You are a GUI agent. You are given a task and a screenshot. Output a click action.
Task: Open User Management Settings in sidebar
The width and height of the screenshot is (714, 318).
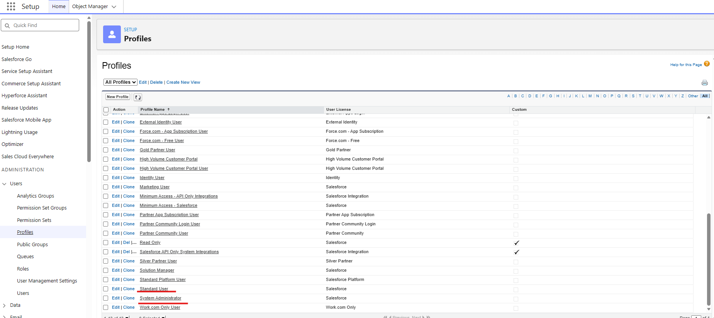[47, 281]
